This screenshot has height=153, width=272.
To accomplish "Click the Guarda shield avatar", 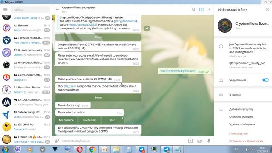I will (7, 53).
